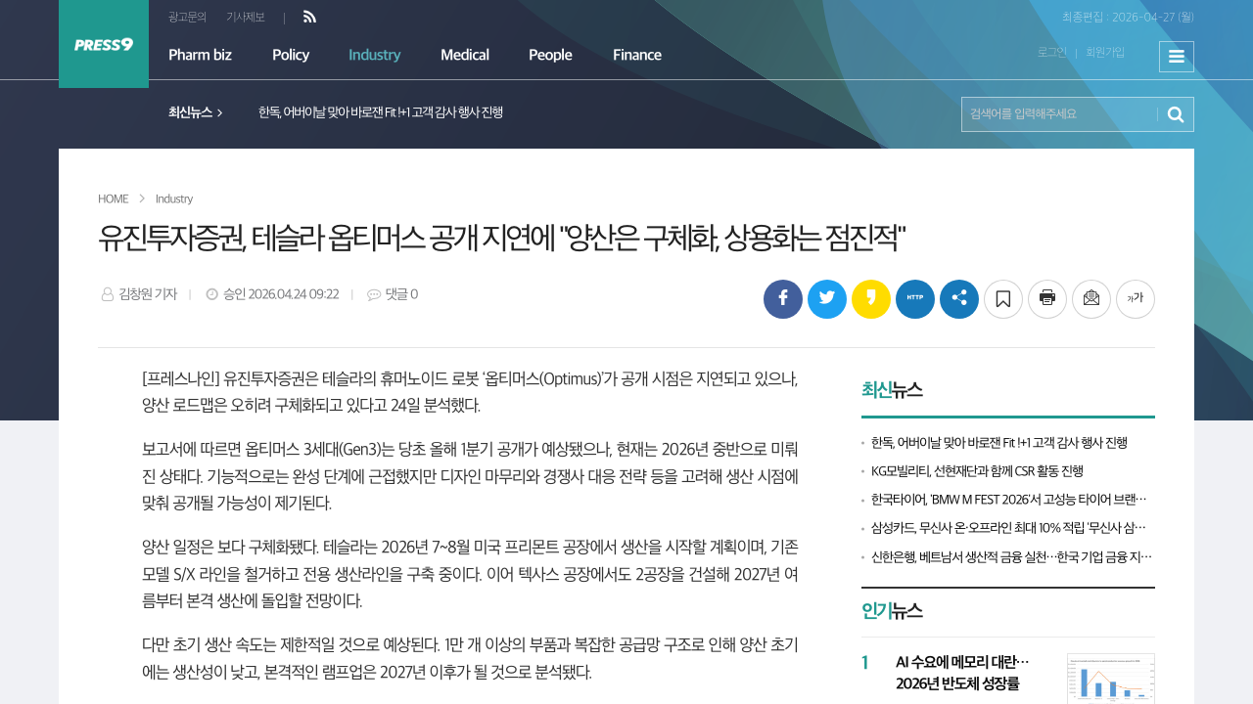Image resolution: width=1253 pixels, height=704 pixels.
Task: Click the article headline text
Action: (x=501, y=238)
